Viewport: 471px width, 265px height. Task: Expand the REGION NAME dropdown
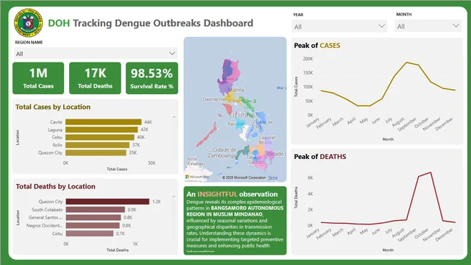coord(96,54)
